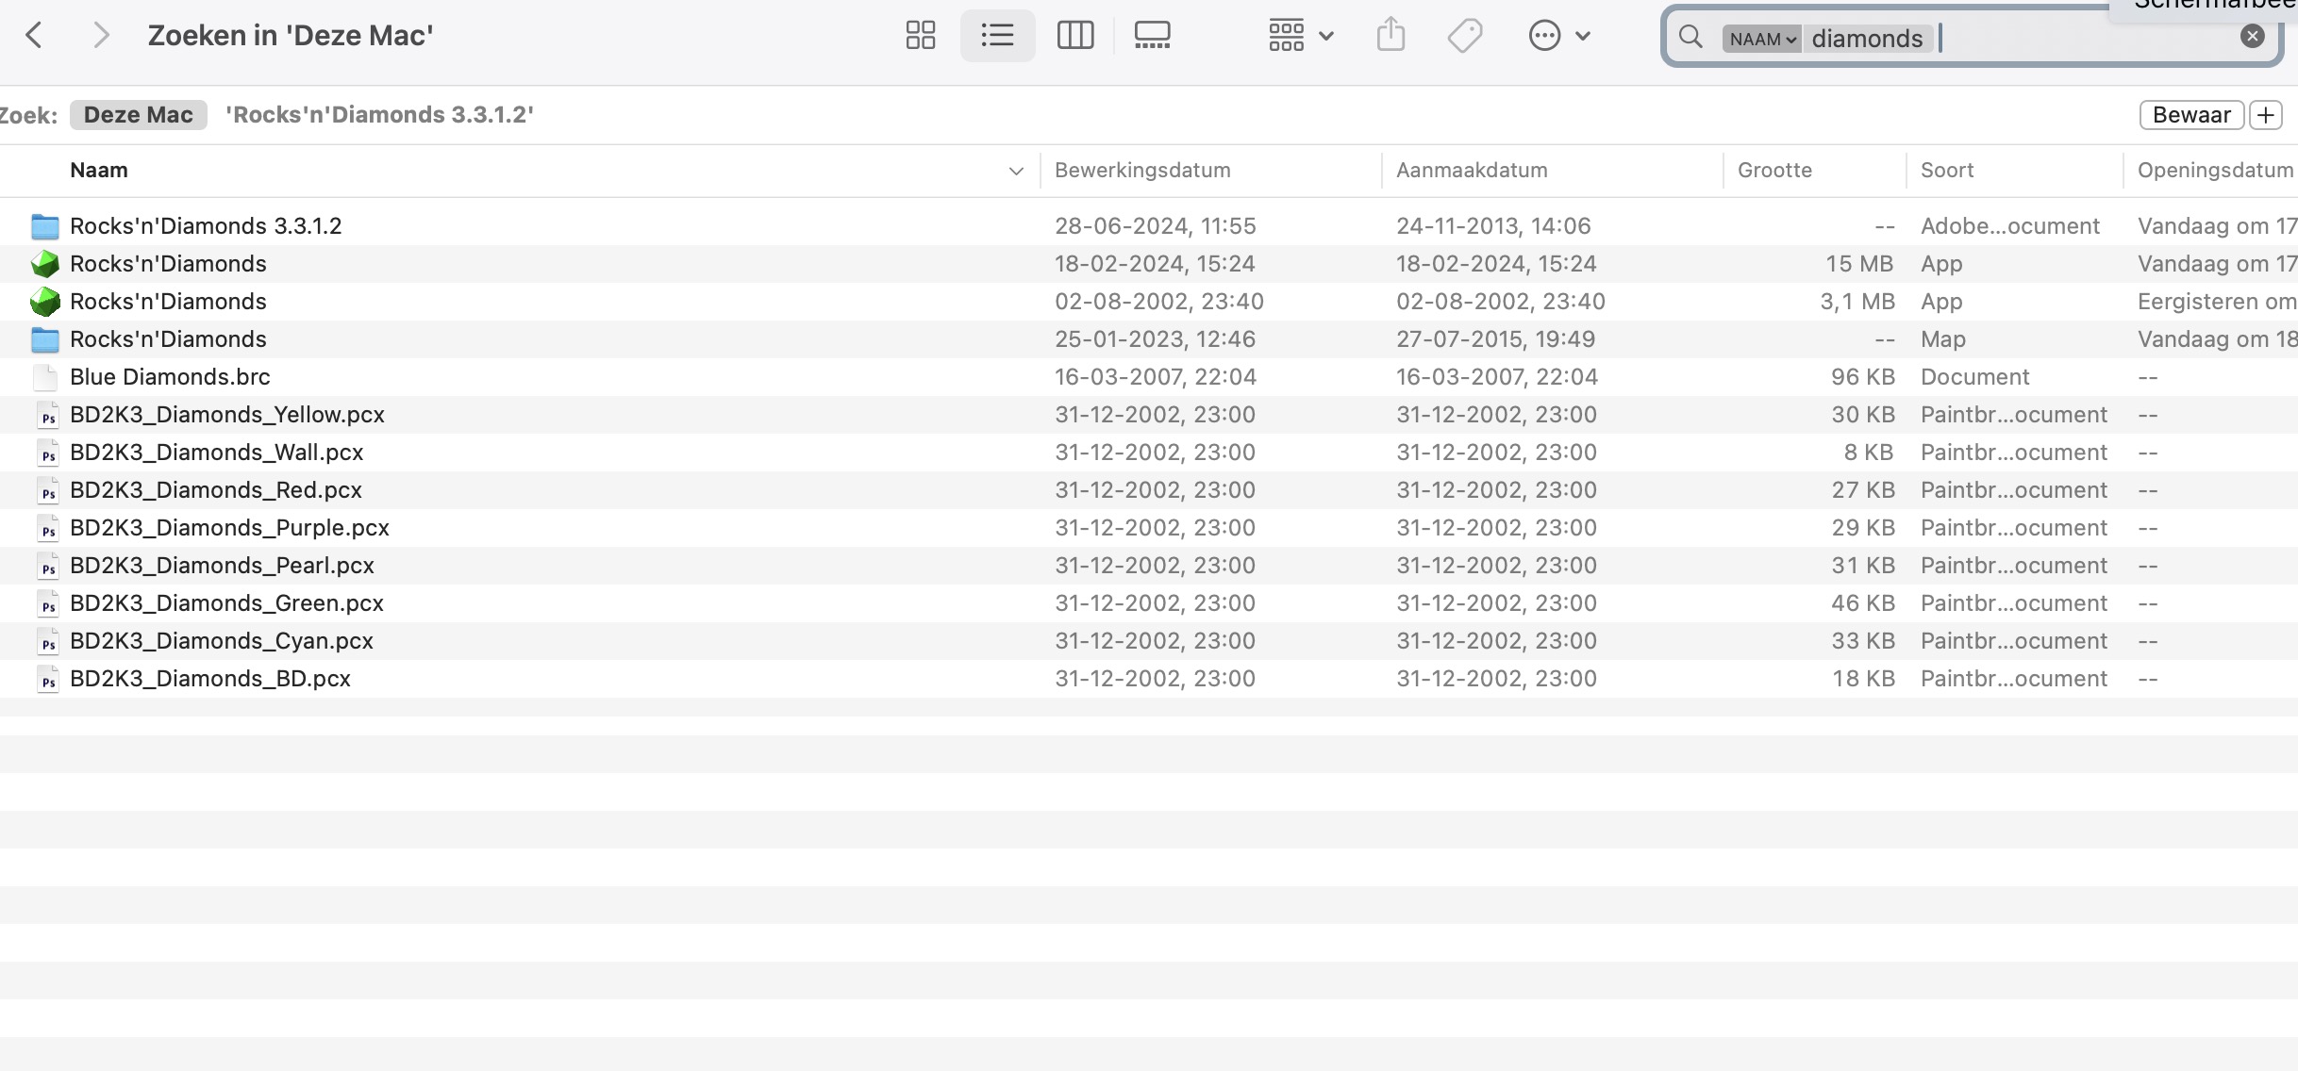Click PS icon of BD2K3_Diamonds_BD.pcx

coord(47,679)
